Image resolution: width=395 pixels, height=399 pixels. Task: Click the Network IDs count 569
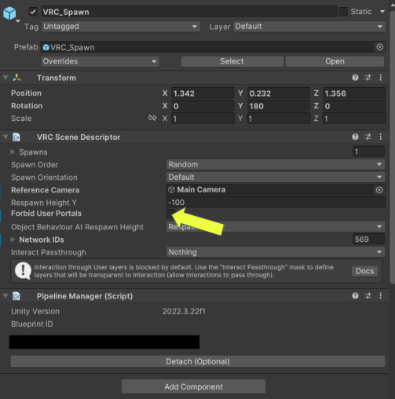(368, 240)
